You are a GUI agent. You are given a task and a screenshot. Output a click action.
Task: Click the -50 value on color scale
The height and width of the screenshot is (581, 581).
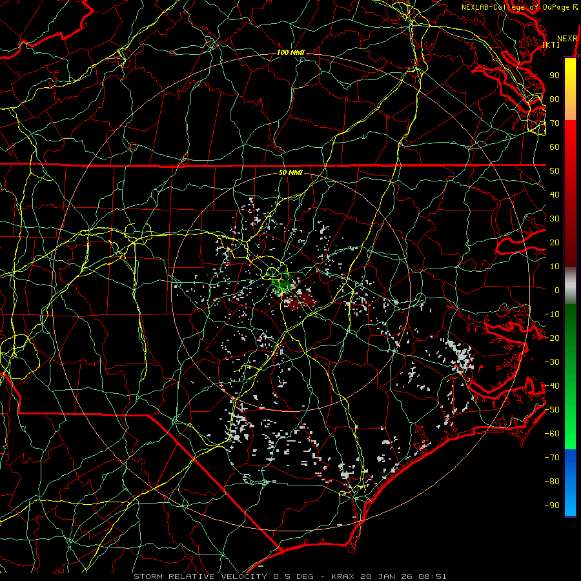tap(552, 410)
